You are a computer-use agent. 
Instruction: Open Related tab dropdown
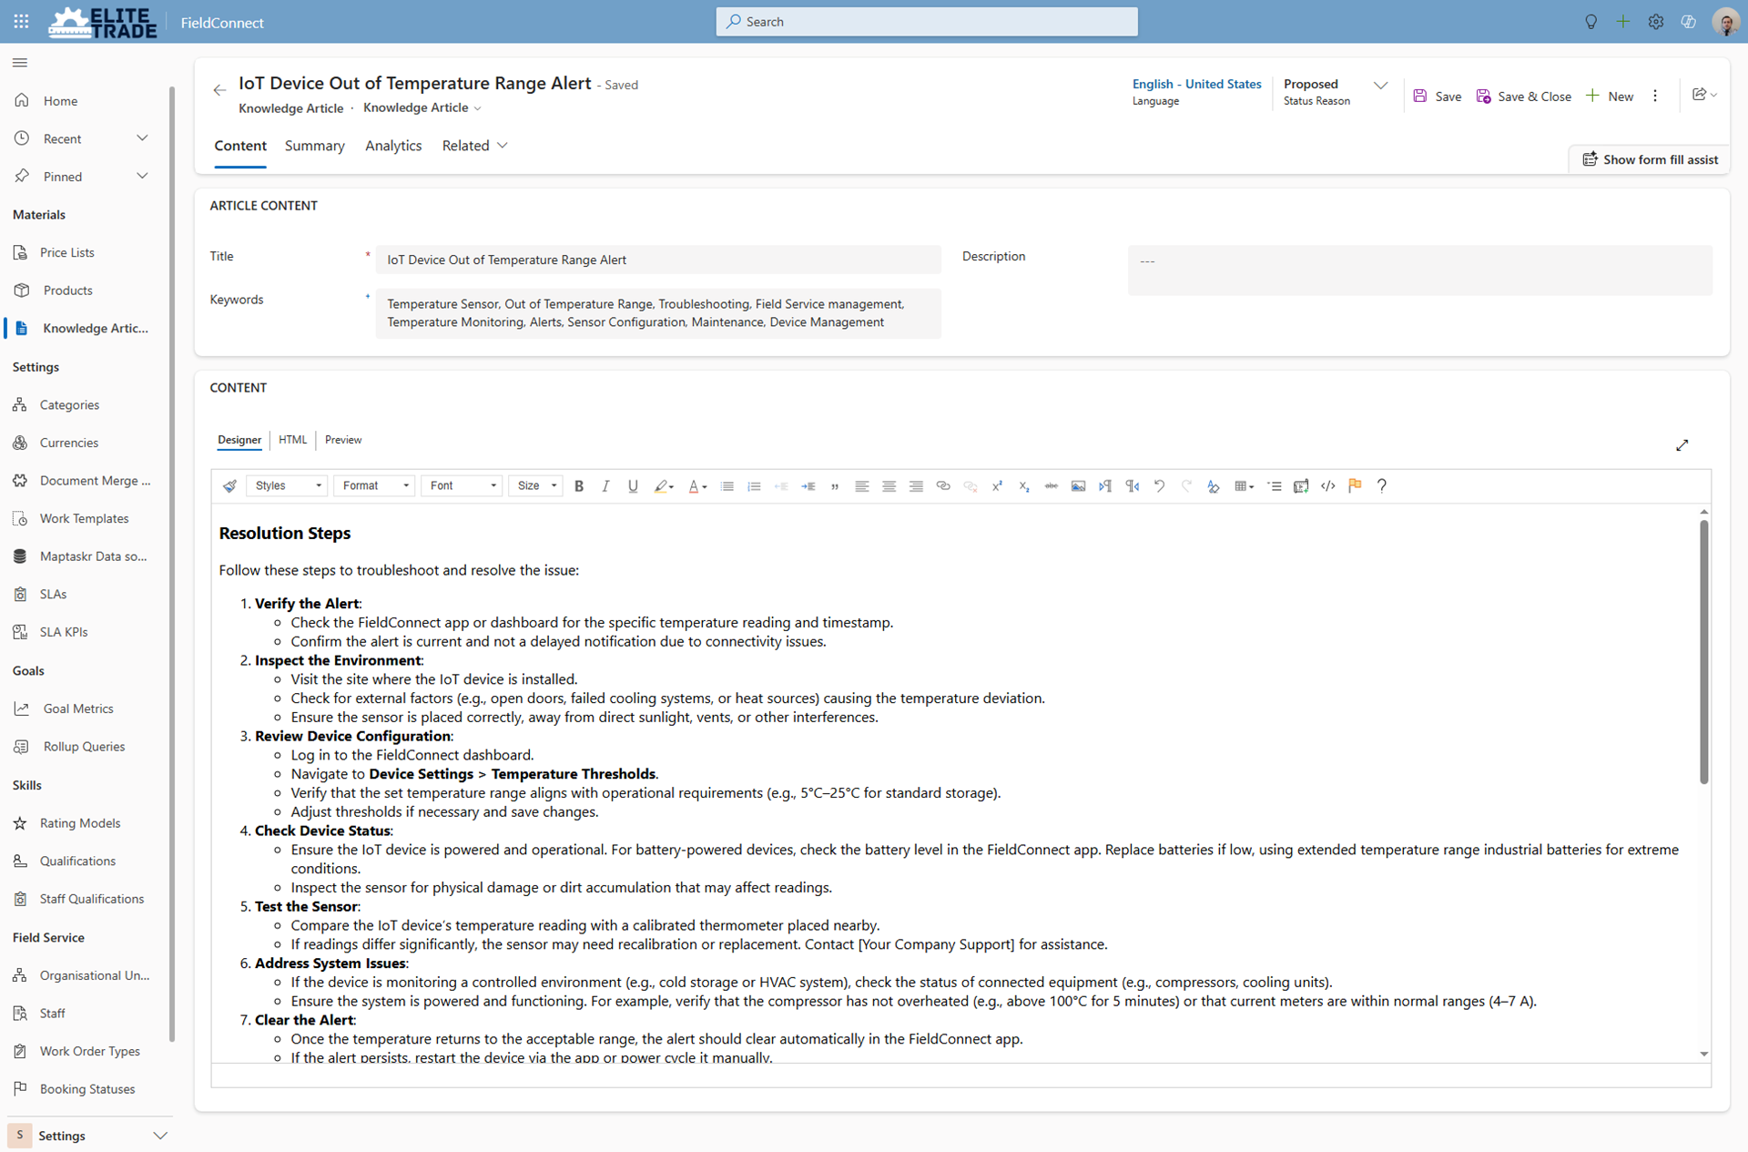[x=474, y=146]
